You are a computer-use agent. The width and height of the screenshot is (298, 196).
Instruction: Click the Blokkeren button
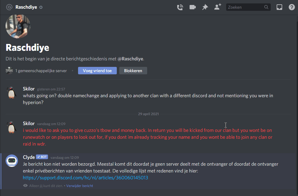[133, 71]
